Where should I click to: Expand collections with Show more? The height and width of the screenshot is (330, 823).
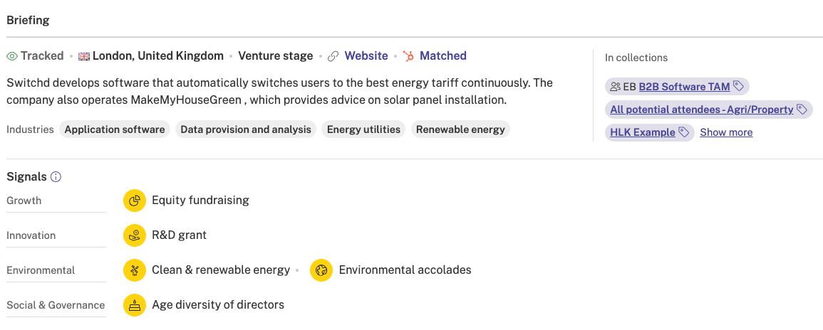click(726, 132)
